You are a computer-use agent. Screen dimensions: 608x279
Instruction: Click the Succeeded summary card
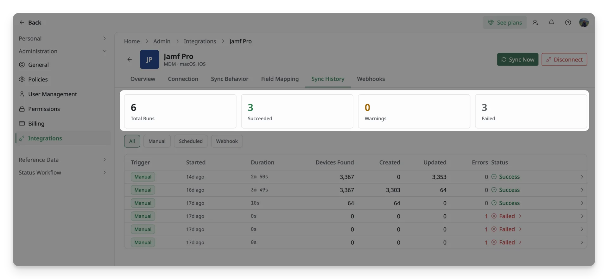[x=297, y=111]
